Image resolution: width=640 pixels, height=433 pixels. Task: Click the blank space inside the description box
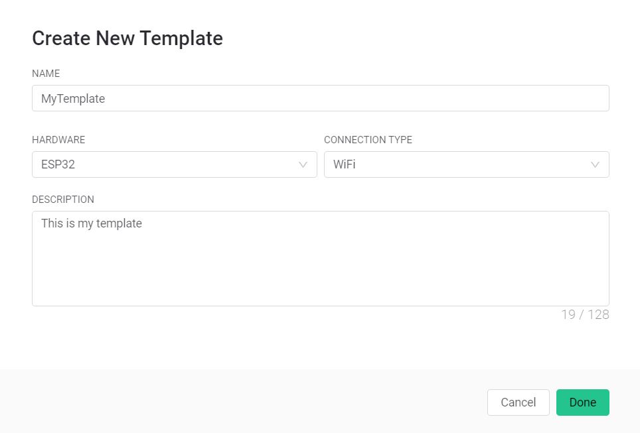(321, 269)
